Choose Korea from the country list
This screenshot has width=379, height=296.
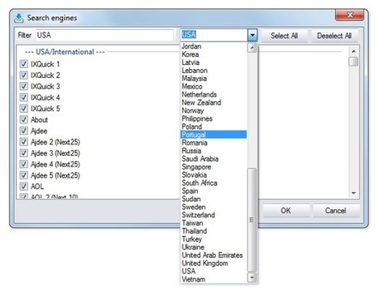(213, 54)
